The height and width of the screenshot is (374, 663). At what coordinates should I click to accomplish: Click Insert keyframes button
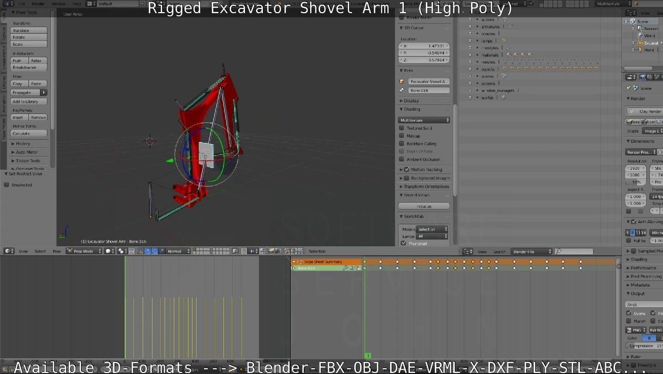click(x=19, y=118)
